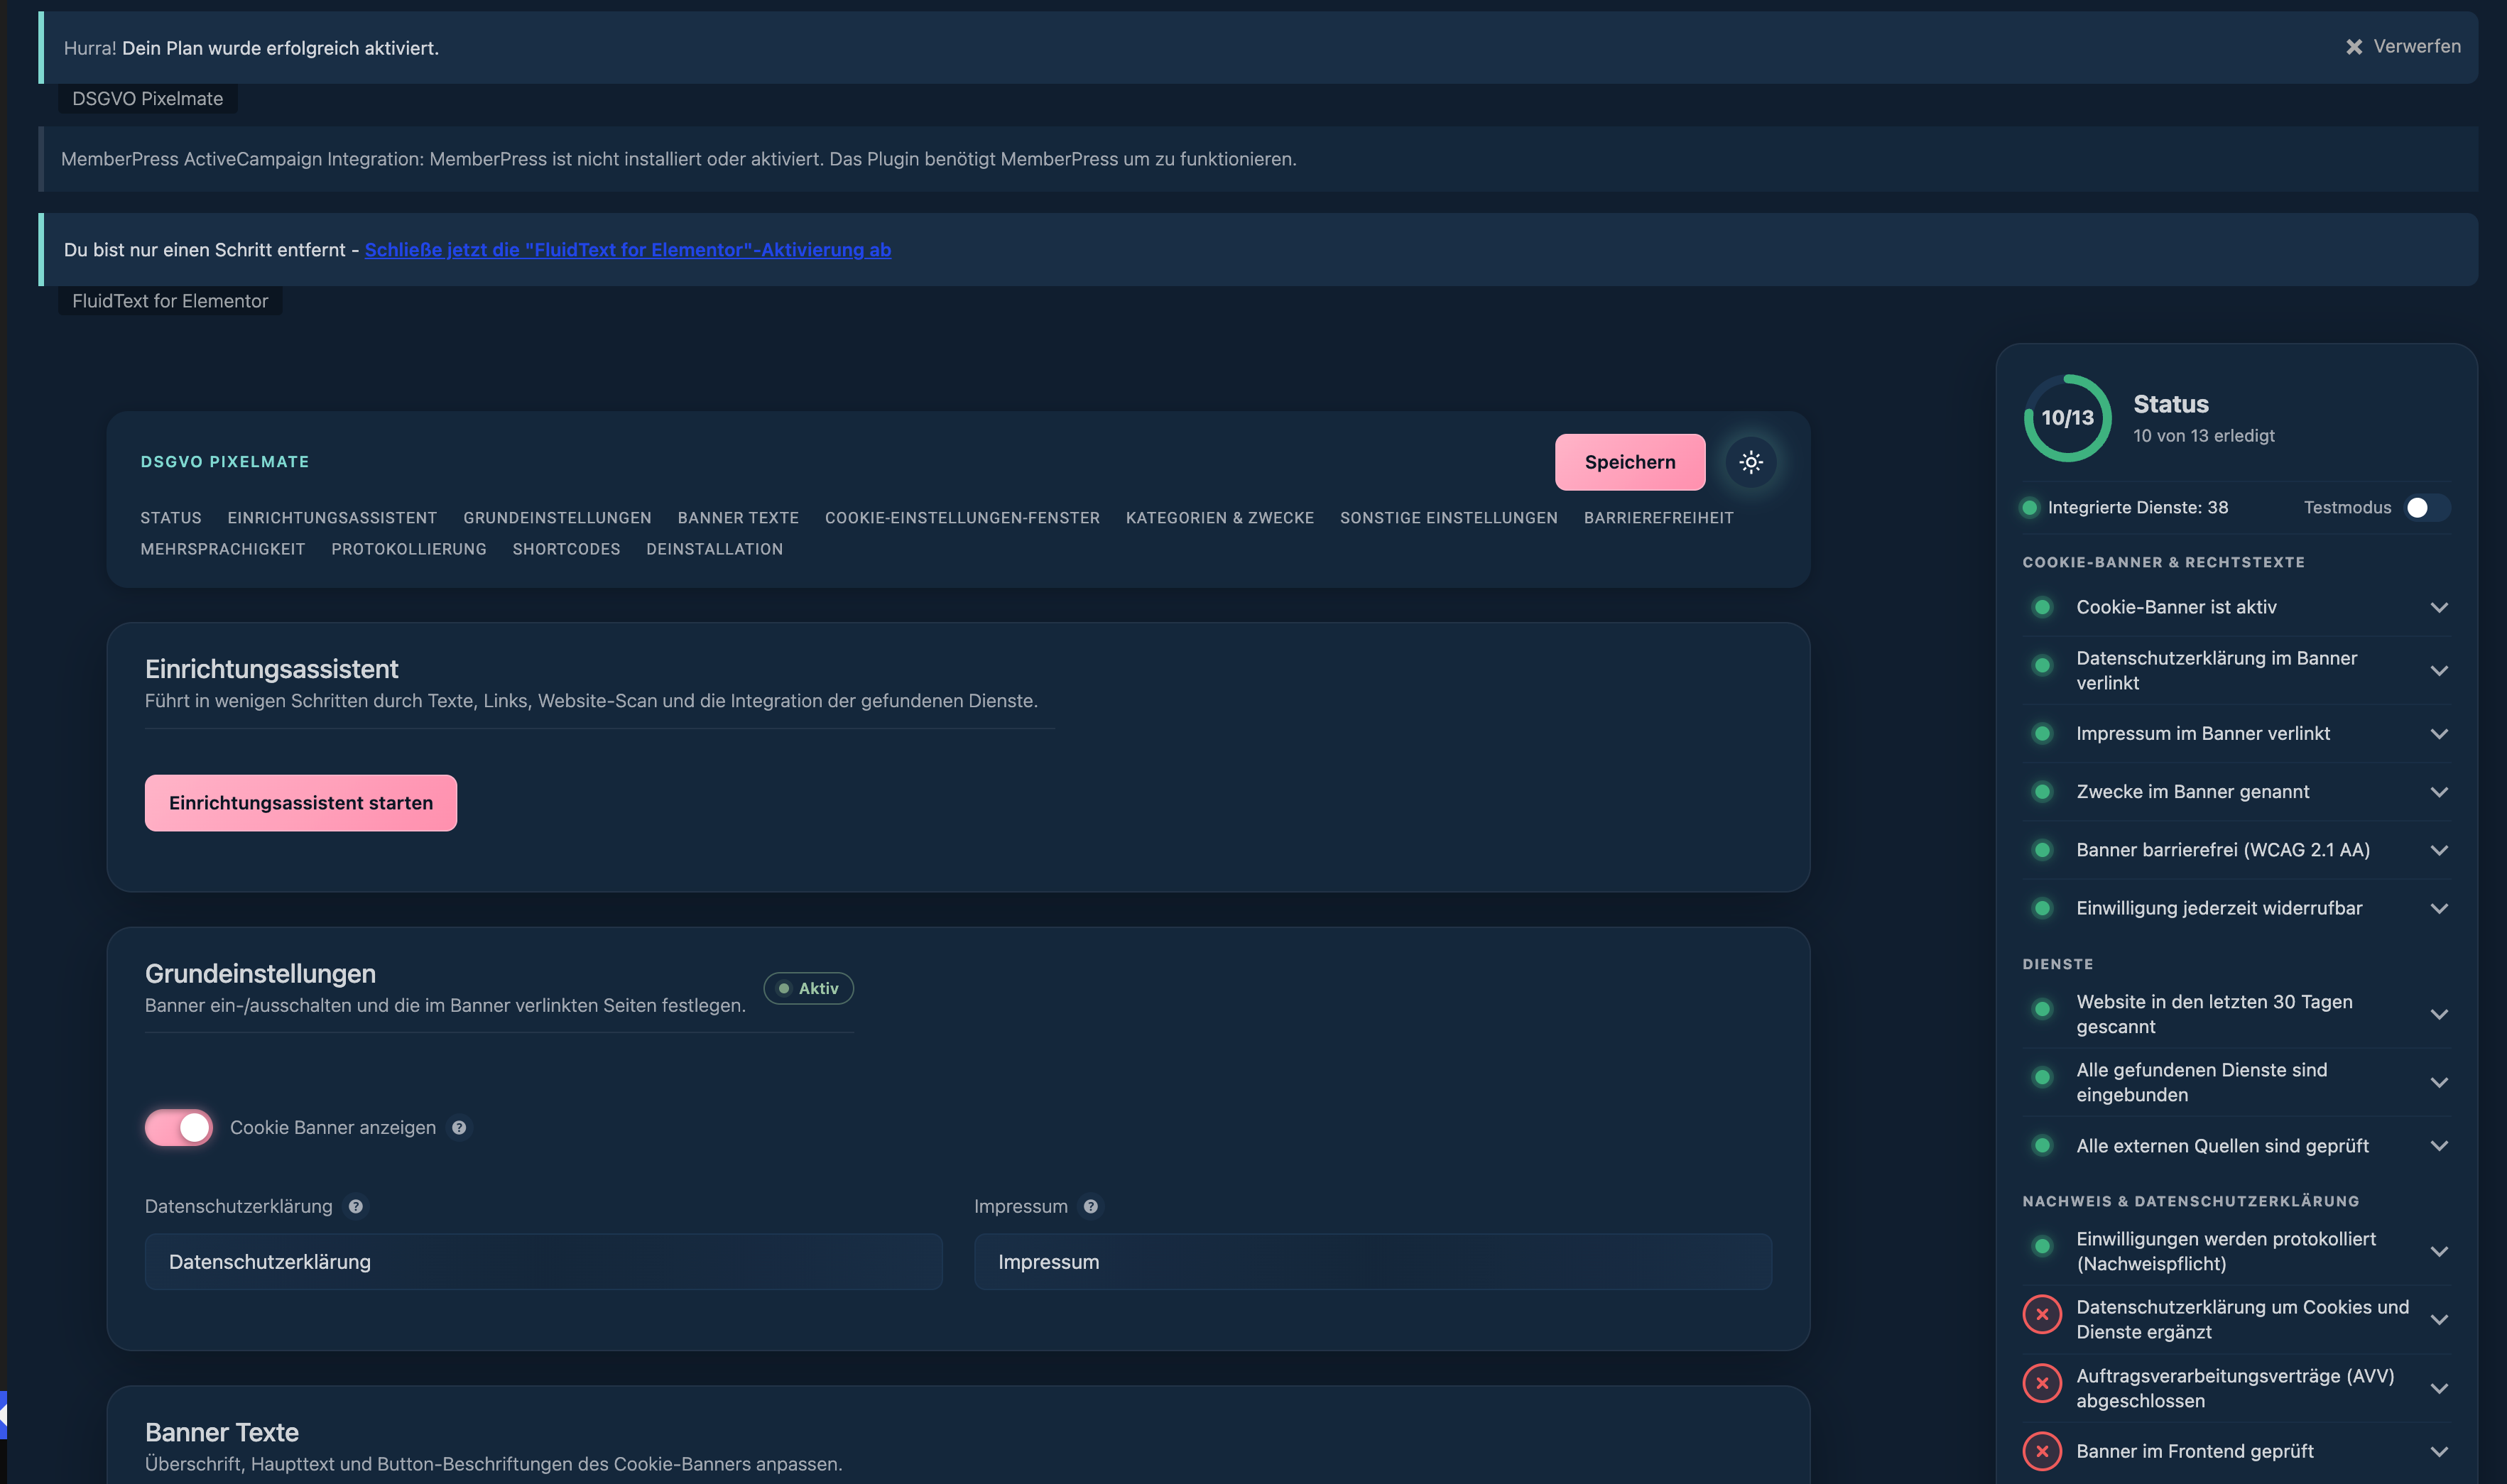The height and width of the screenshot is (1484, 2507).
Task: Click the 10/13 progress ring
Action: click(x=2067, y=418)
